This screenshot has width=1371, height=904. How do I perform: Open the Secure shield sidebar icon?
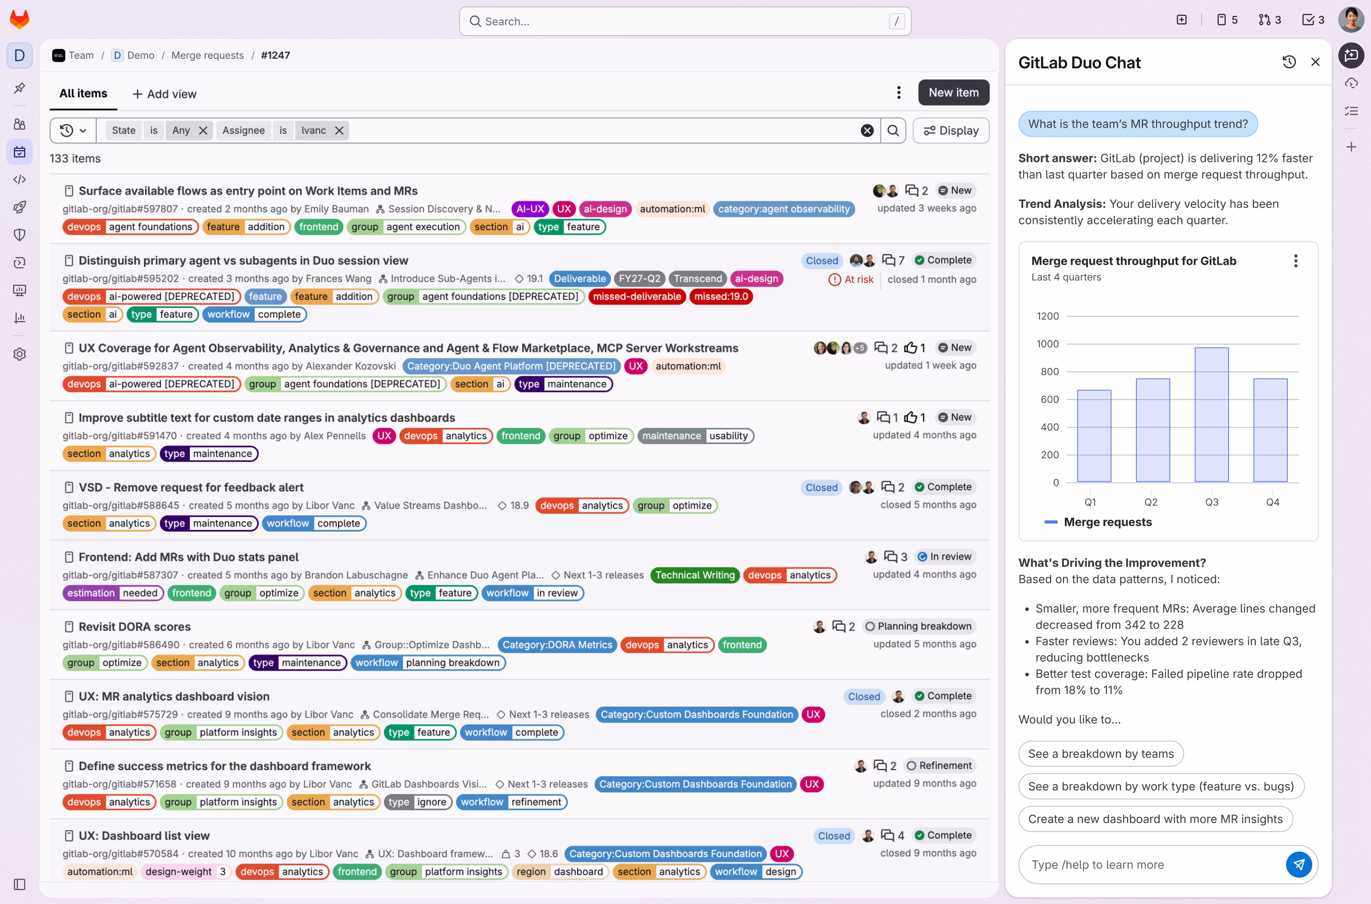20,235
